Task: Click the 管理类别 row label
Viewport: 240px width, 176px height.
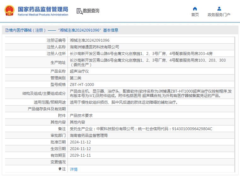Action: 58,78
